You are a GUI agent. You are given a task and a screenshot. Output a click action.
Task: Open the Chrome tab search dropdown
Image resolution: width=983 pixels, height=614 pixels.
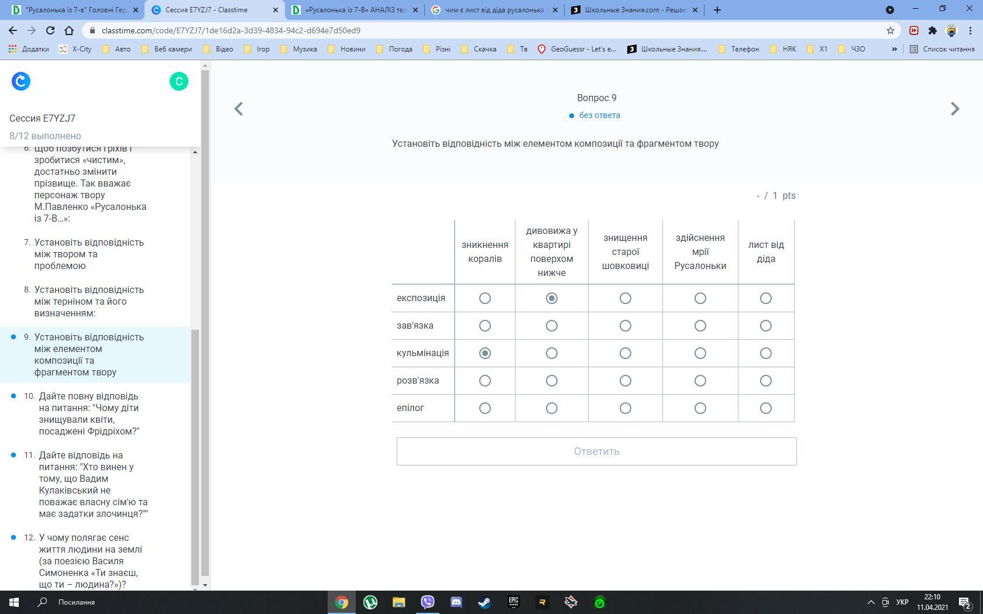pos(890,10)
